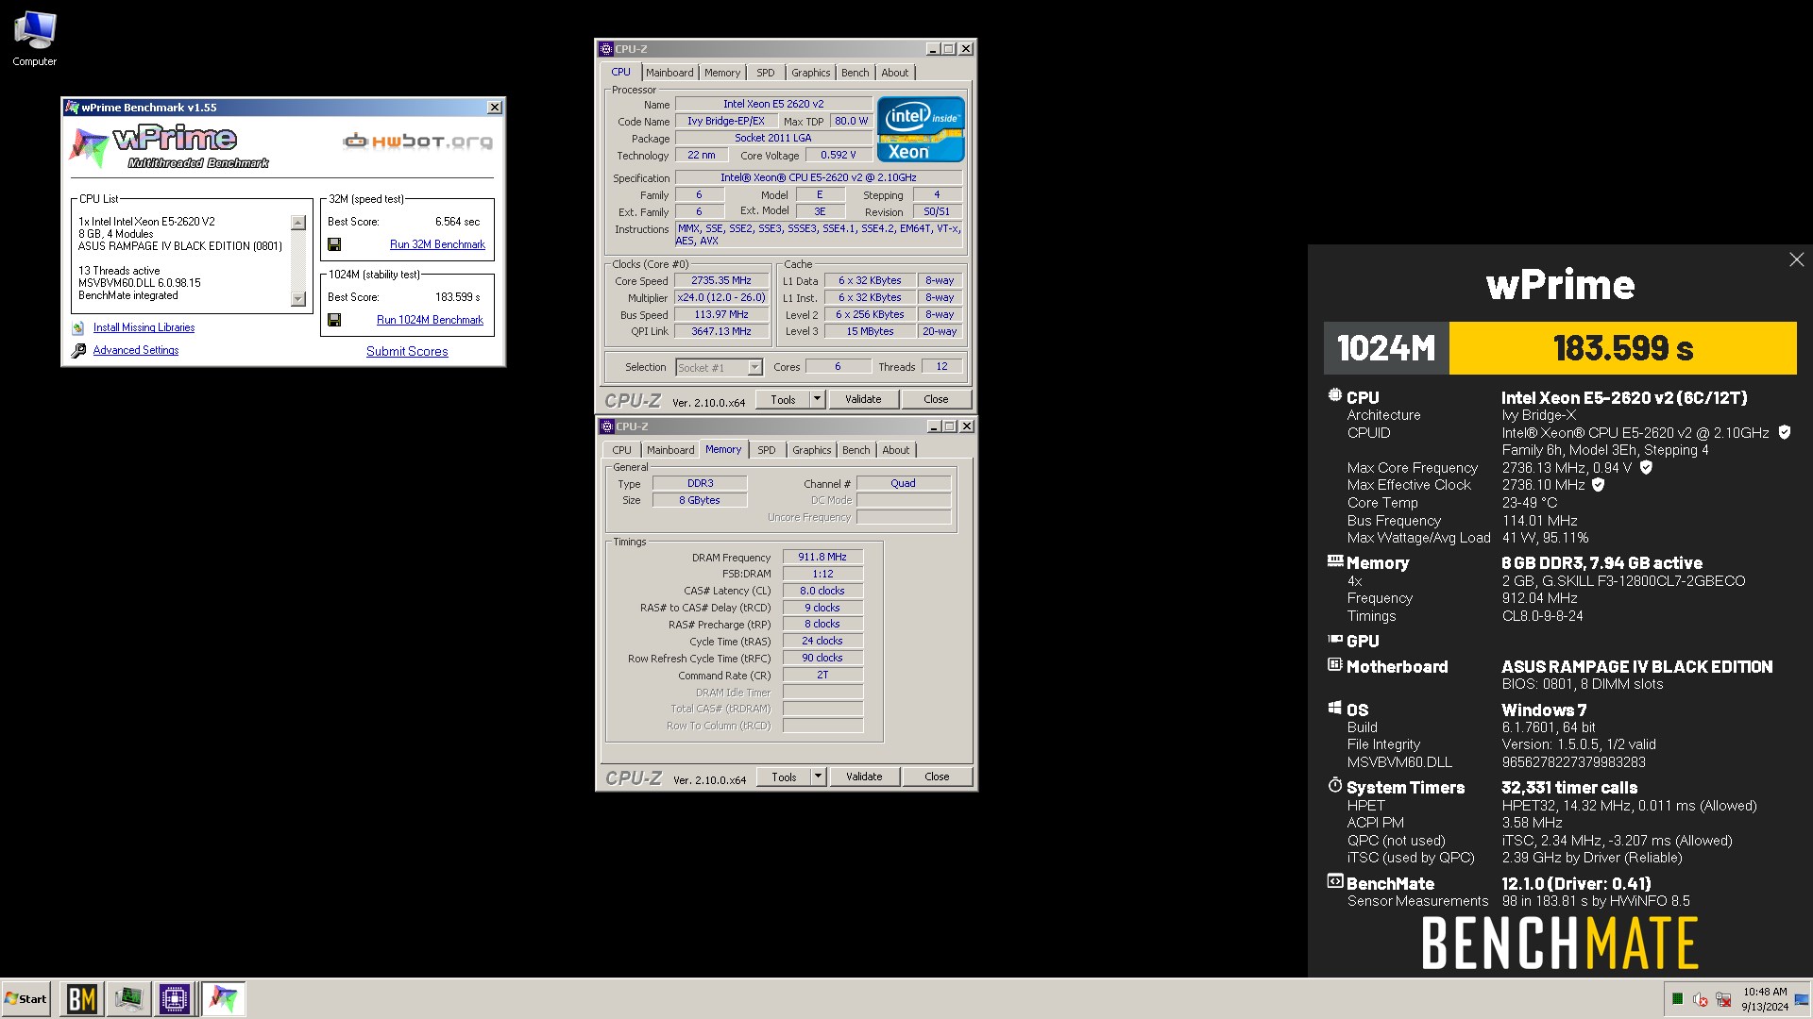Open BenchMate from the taskbar BM icon

81,999
